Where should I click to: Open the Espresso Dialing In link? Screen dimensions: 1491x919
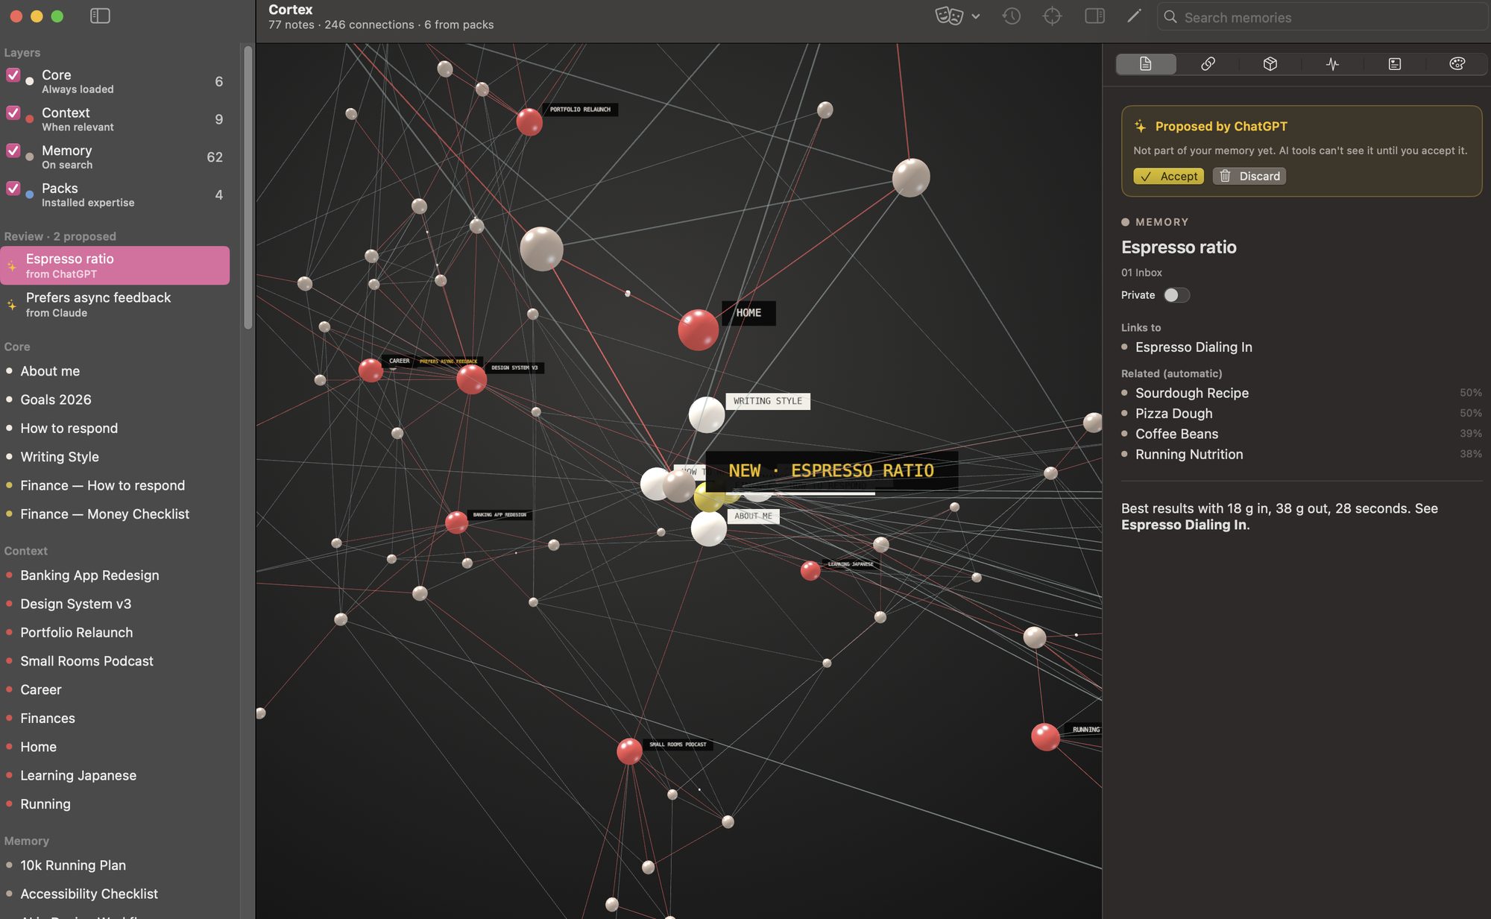click(1193, 347)
